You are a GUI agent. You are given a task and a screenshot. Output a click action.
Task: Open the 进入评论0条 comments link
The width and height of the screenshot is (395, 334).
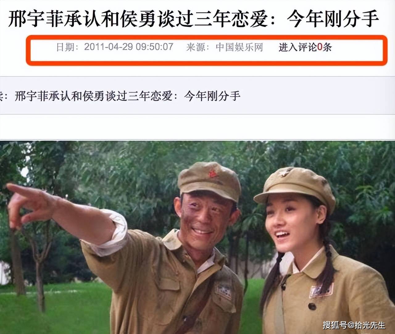(x=305, y=47)
